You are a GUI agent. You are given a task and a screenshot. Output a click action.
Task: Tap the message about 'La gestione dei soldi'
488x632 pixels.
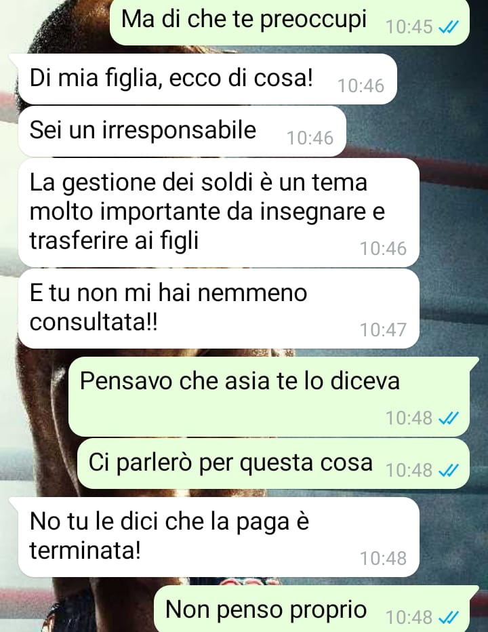pyautogui.click(x=219, y=212)
